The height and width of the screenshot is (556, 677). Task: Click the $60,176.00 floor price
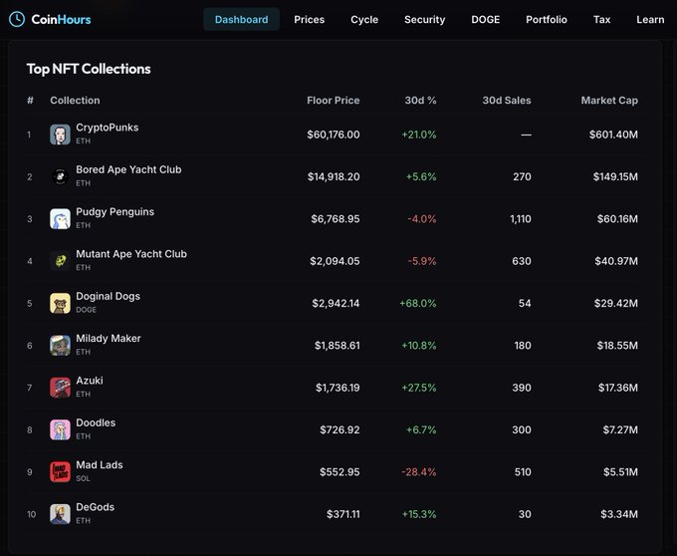334,135
